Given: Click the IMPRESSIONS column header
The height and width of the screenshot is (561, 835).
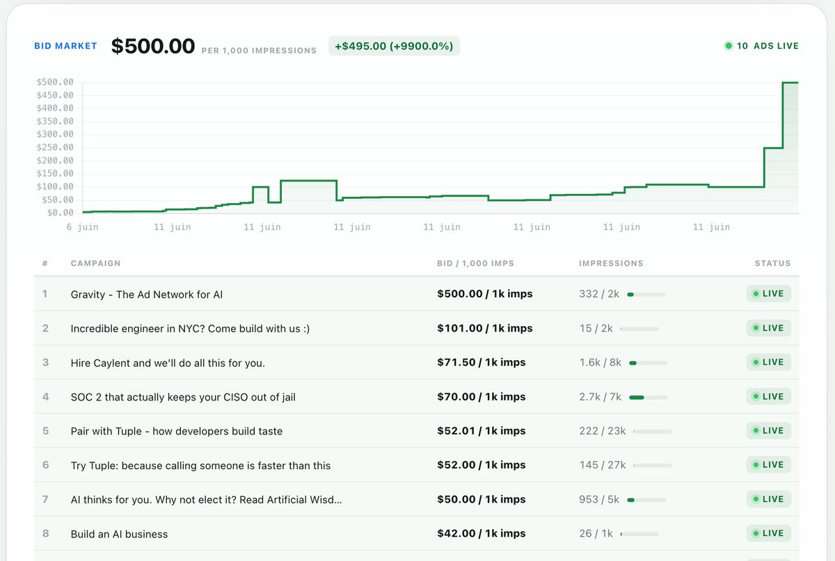Looking at the screenshot, I should (x=611, y=263).
